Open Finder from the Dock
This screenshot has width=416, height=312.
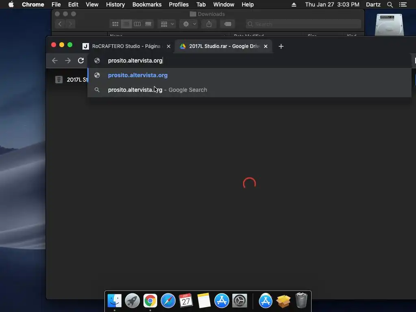click(115, 301)
